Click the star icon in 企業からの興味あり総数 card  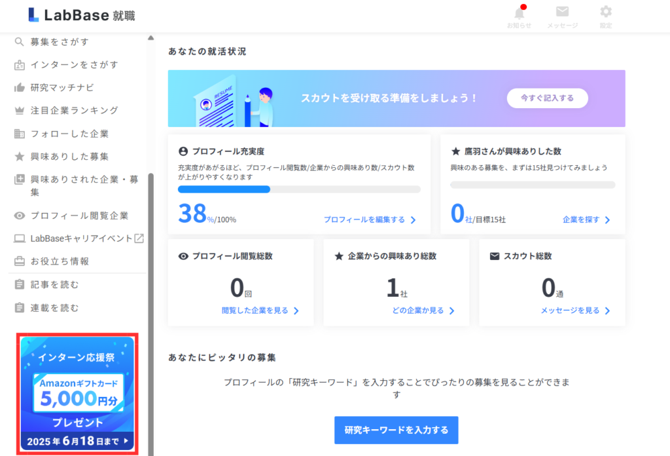pyautogui.click(x=339, y=256)
